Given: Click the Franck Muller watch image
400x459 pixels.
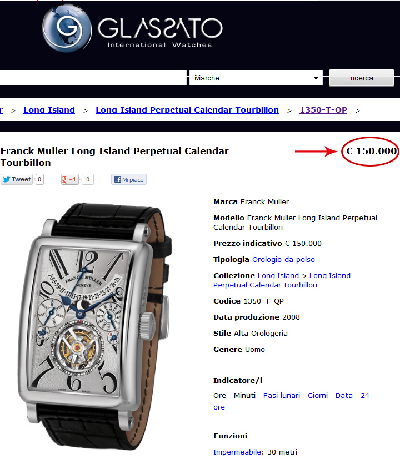Looking at the screenshot, I should point(95,325).
